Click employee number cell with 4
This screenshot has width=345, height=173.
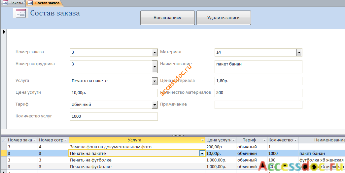coord(53,147)
